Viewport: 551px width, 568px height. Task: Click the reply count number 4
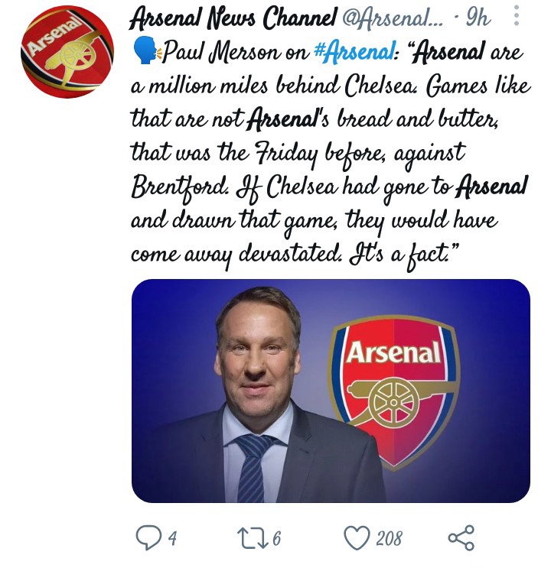tap(173, 538)
